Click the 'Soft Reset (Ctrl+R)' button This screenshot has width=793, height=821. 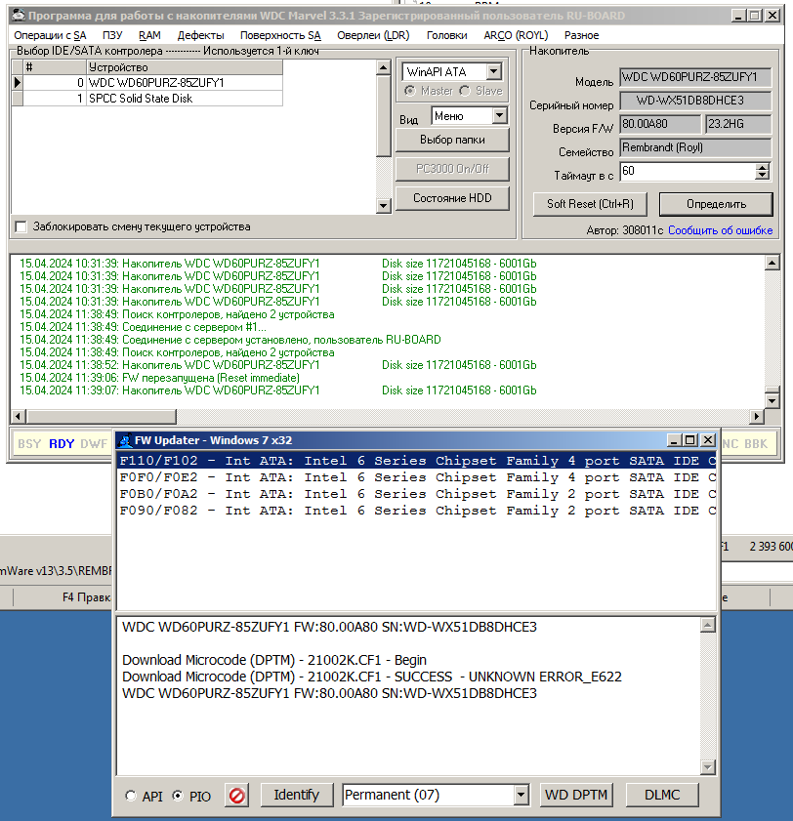coord(590,204)
